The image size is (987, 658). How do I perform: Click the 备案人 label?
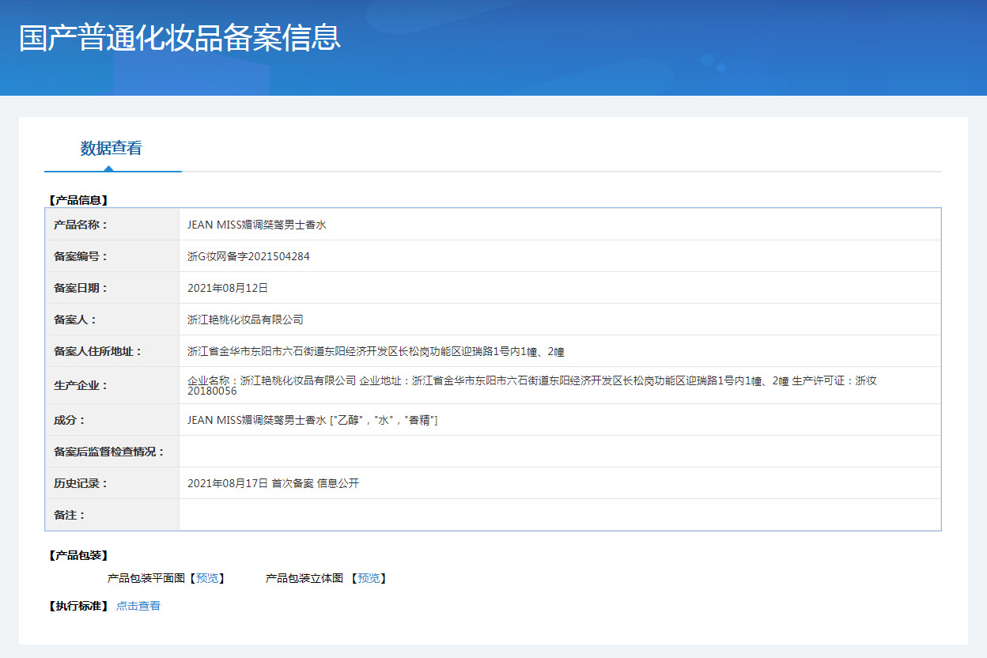[75, 320]
